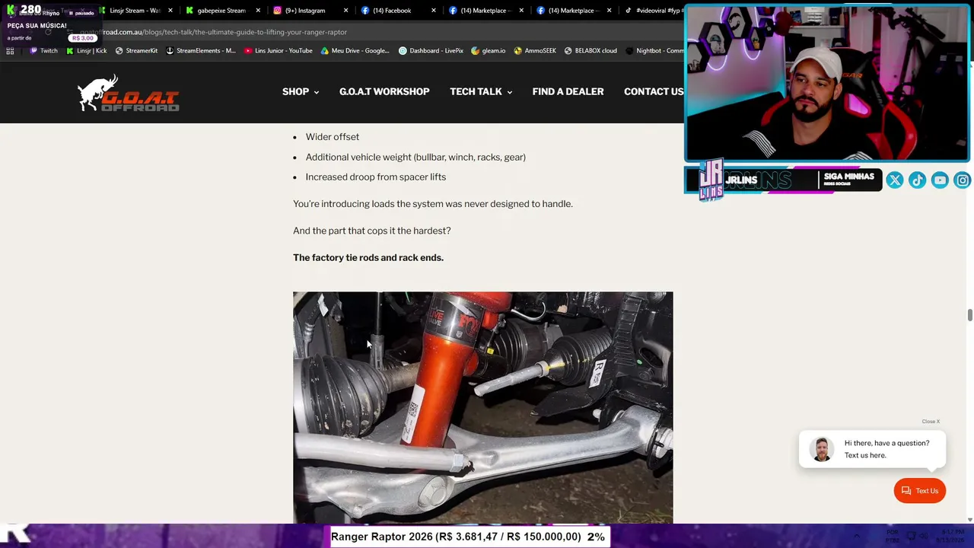Expand the TECH TALK dropdown menu
Screen dimensions: 974x548
481,92
